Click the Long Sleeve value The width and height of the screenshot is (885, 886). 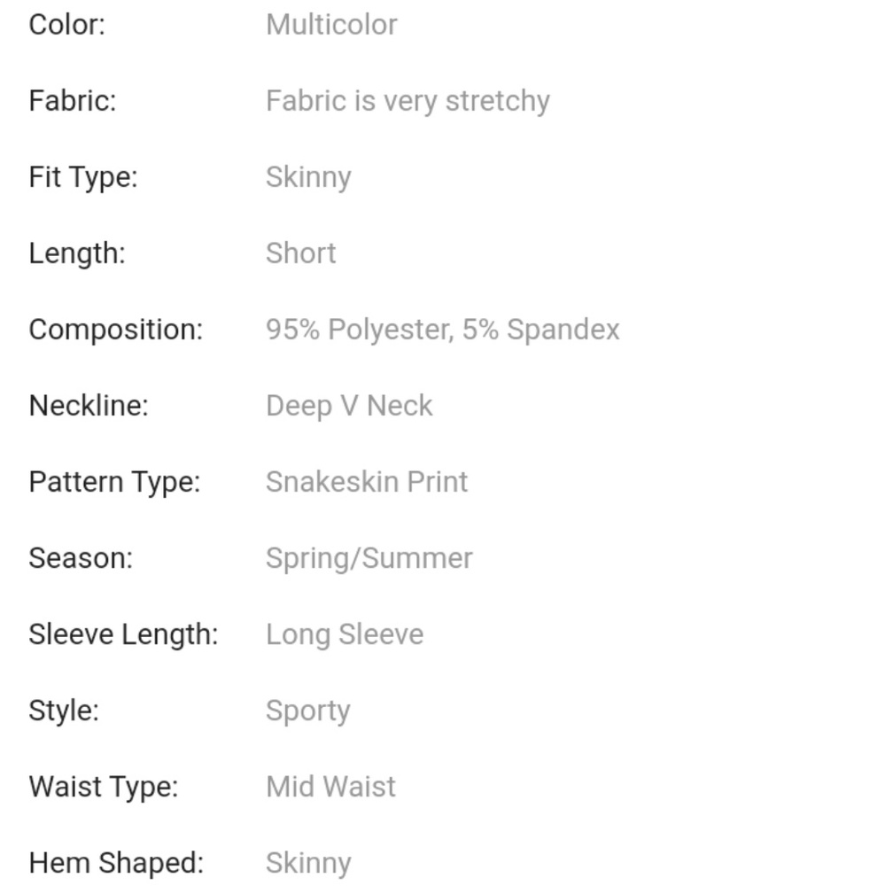(x=345, y=635)
